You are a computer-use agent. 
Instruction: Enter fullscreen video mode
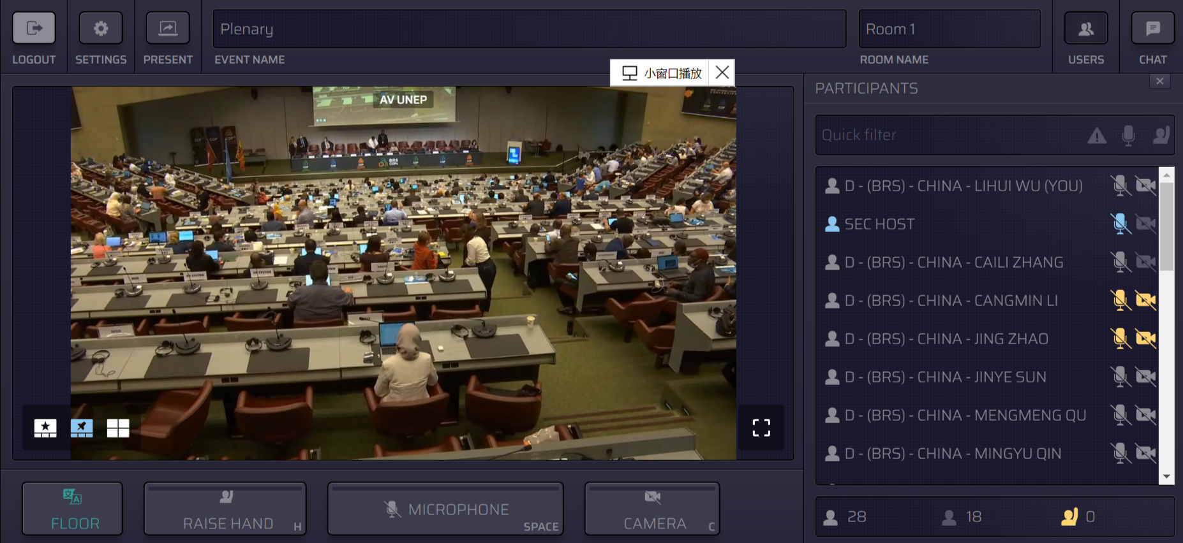[761, 428]
